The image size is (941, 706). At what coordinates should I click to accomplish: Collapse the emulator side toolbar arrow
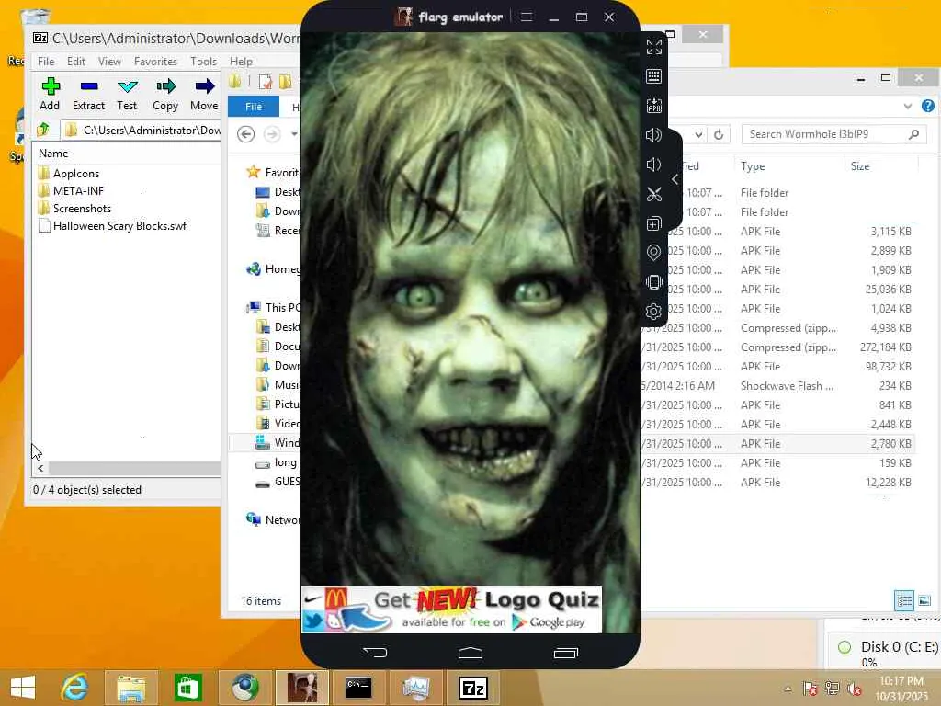point(675,179)
